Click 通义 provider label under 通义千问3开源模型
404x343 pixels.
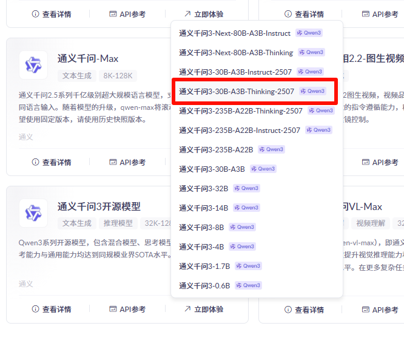click(25, 284)
